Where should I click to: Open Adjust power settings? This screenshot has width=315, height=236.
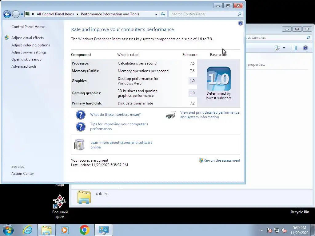point(29,52)
